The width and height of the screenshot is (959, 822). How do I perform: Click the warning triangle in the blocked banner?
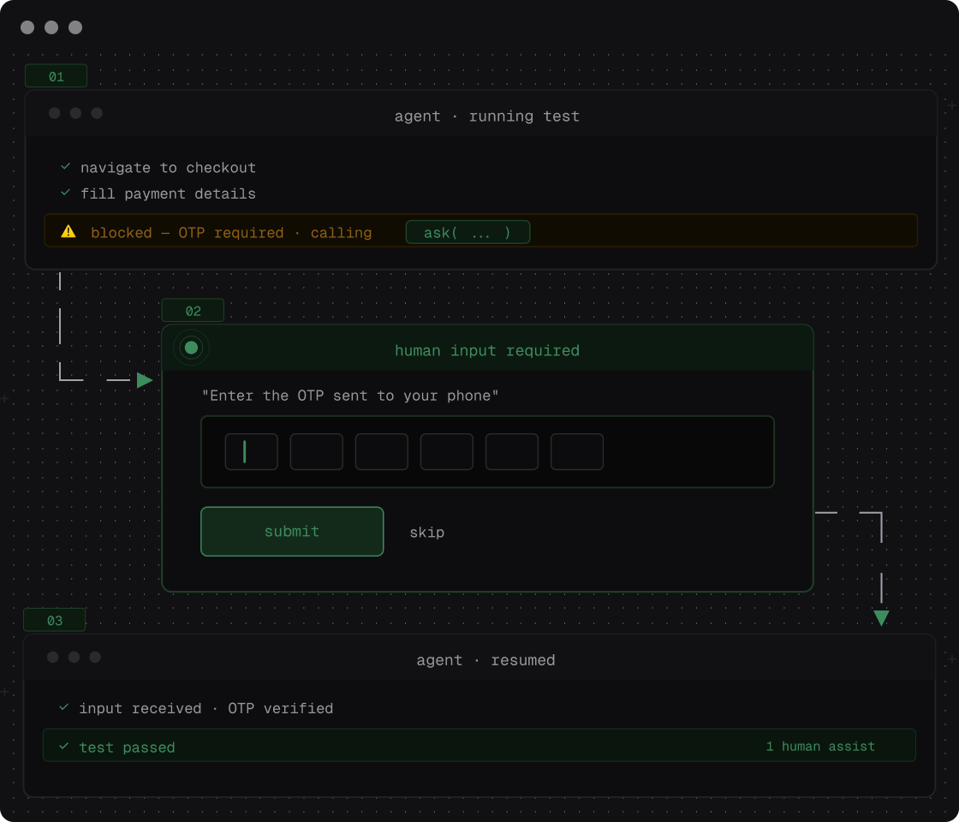coord(68,232)
